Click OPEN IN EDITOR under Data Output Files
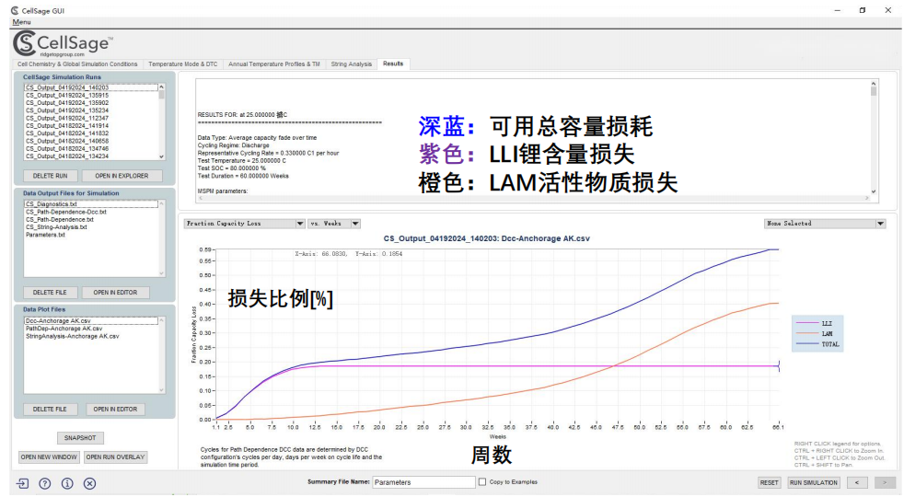The width and height of the screenshot is (904, 497). pyautogui.click(x=115, y=293)
